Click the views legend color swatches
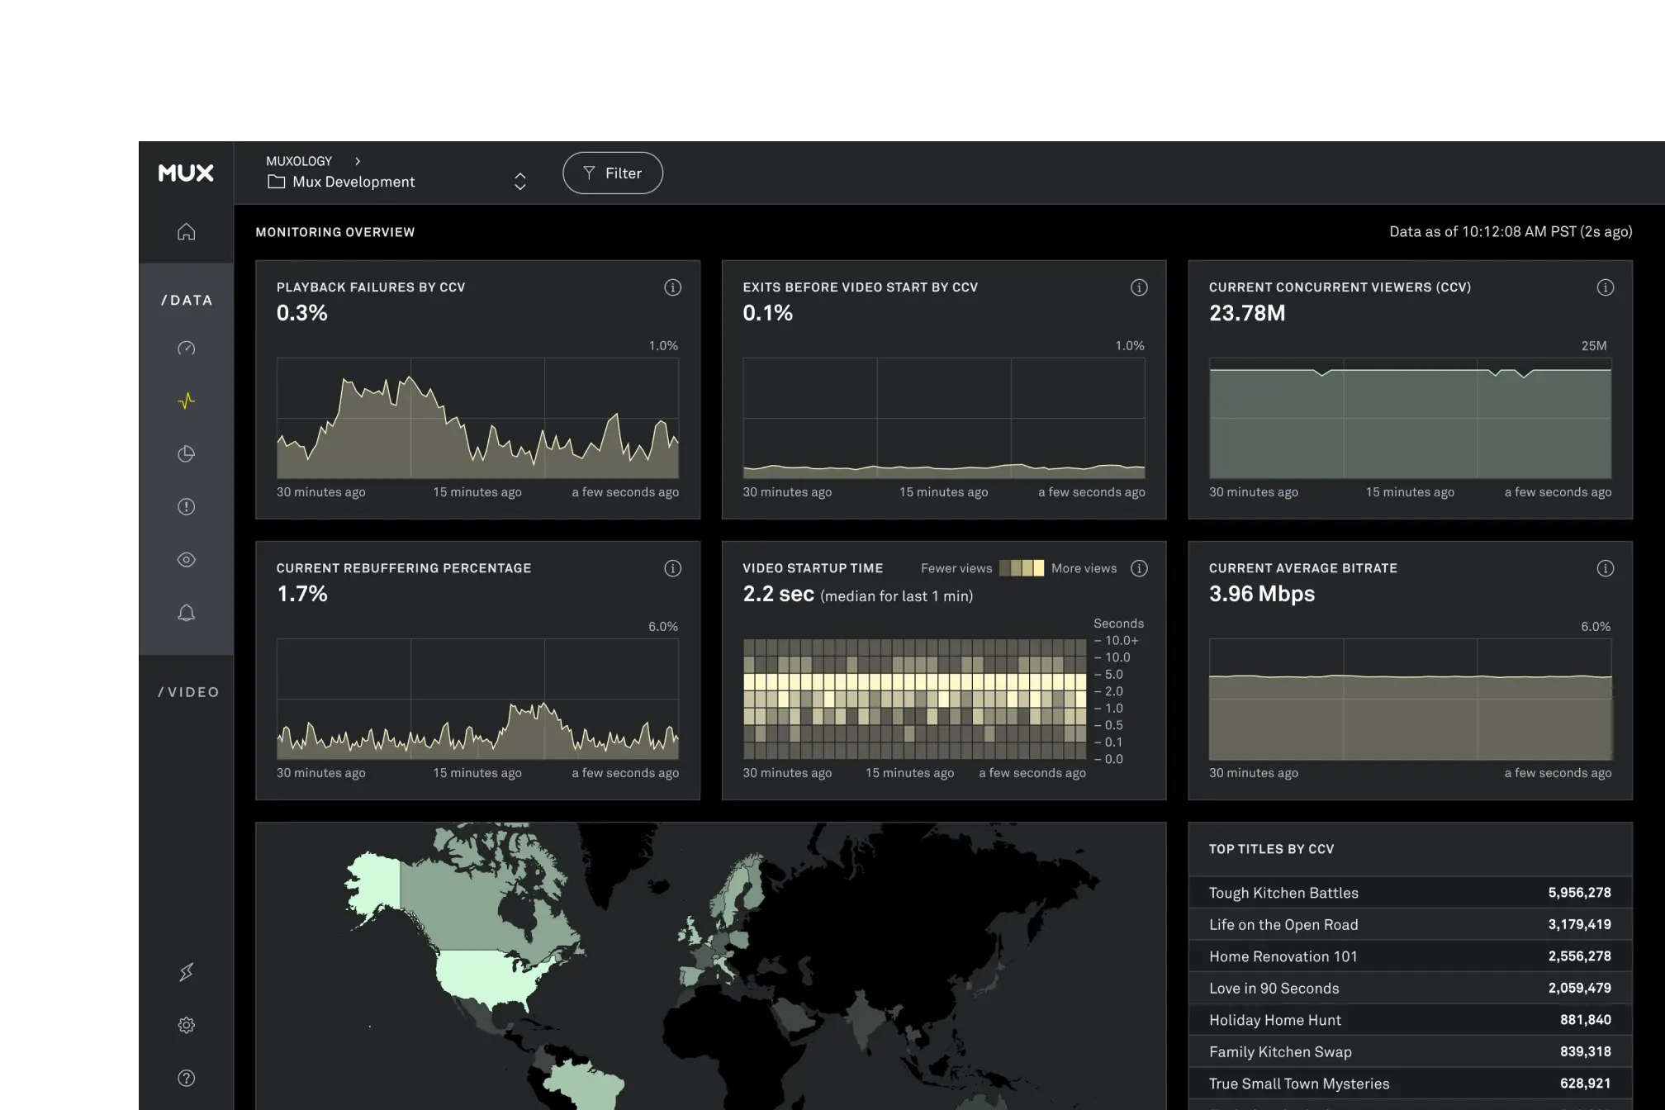 tap(1022, 568)
